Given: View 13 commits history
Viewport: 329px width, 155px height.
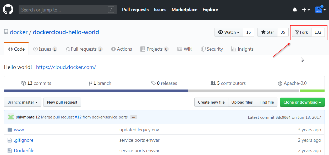Looking at the screenshot, I should pyautogui.click(x=36, y=83).
